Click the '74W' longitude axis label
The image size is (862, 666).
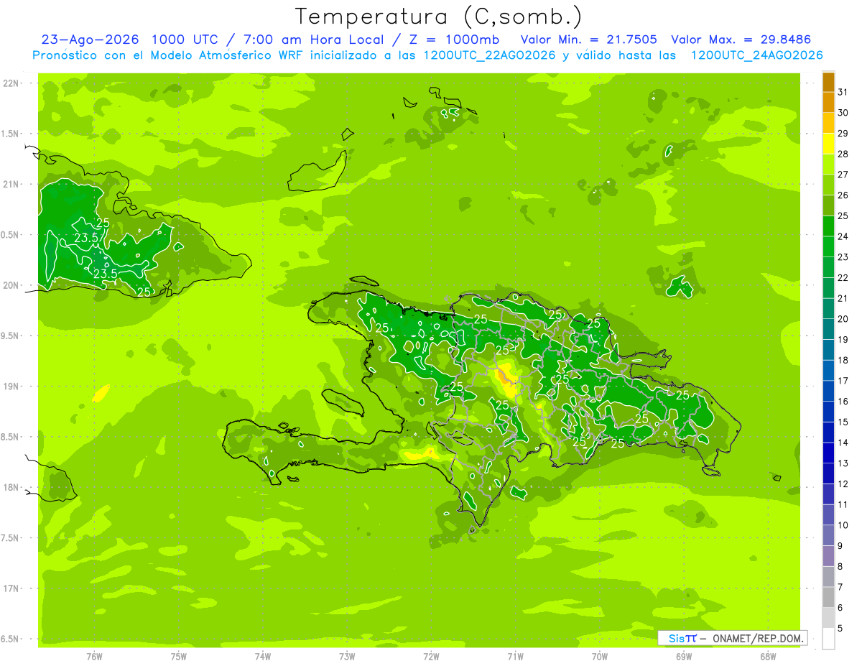pyautogui.click(x=263, y=656)
